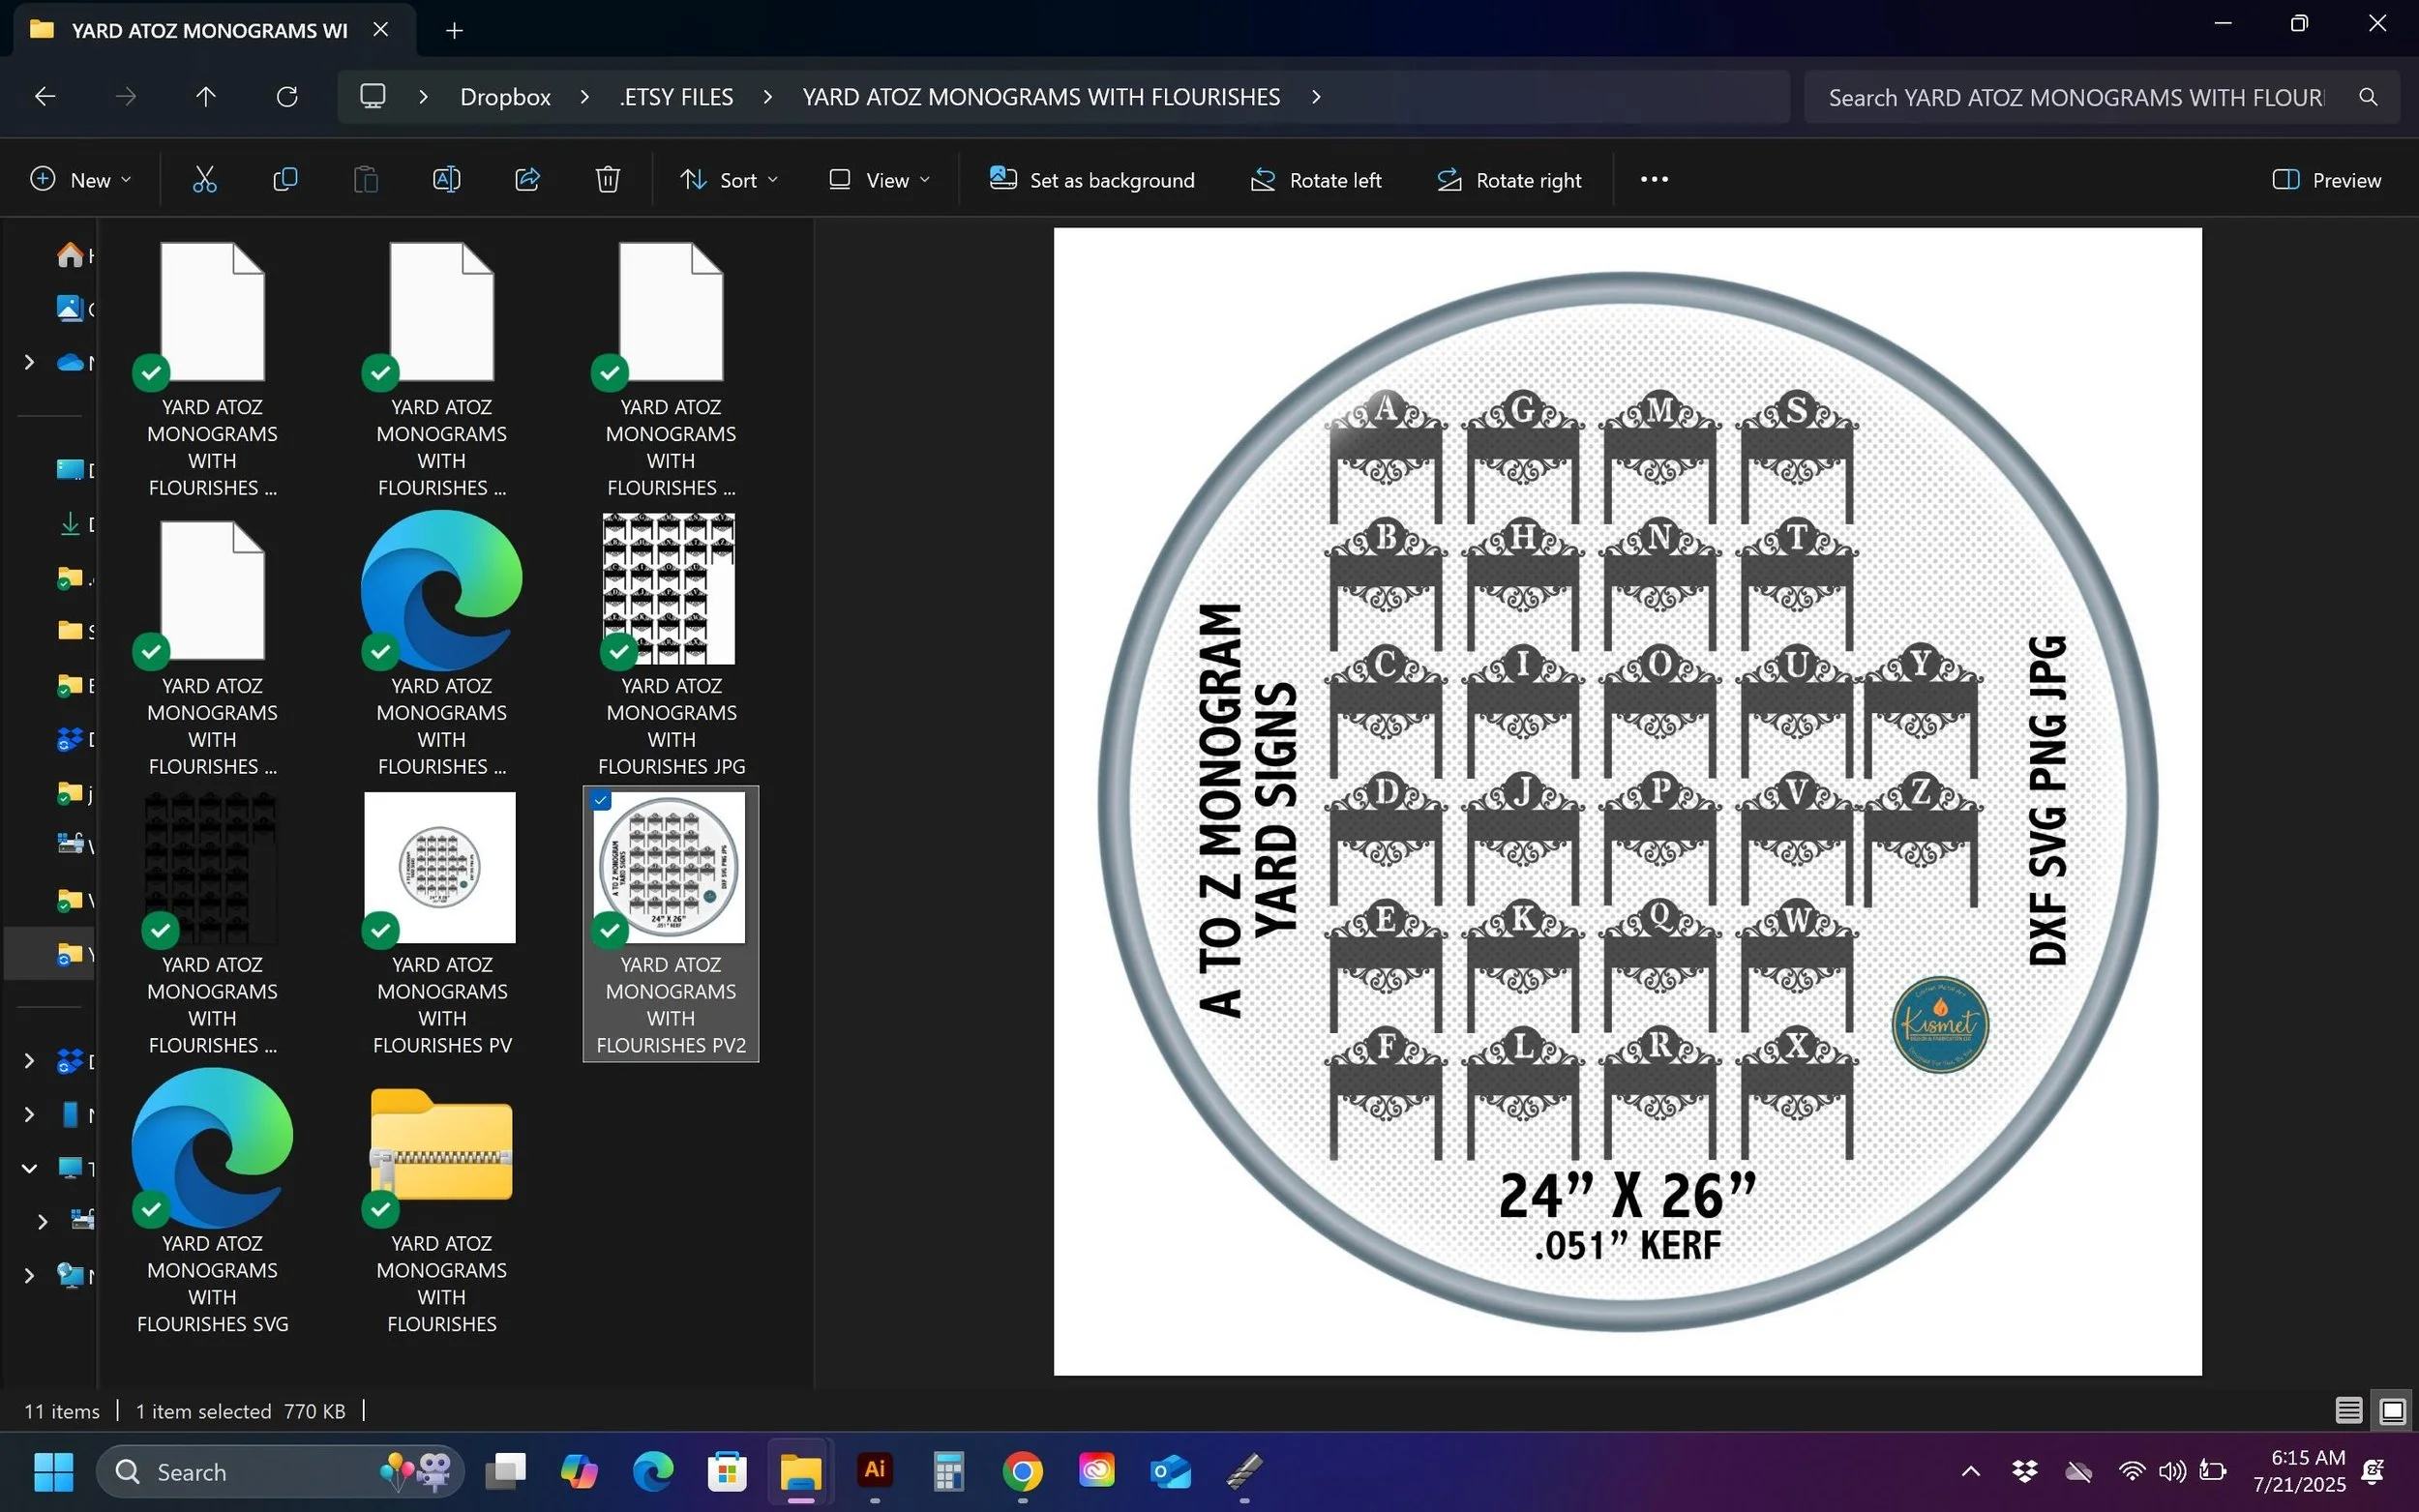This screenshot has height=1512, width=2419.
Task: Open the See more ellipsis menu
Action: (x=1654, y=180)
